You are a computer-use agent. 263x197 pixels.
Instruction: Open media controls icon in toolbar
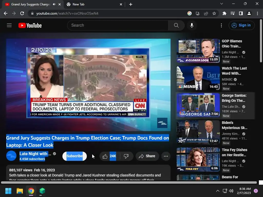coord(232,13)
